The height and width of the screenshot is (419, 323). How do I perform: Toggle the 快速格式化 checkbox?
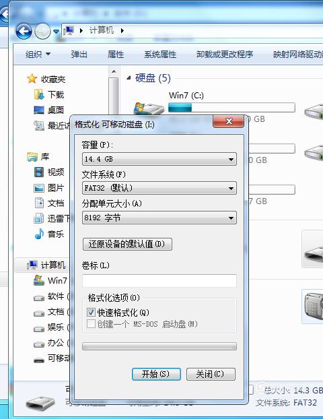click(91, 313)
